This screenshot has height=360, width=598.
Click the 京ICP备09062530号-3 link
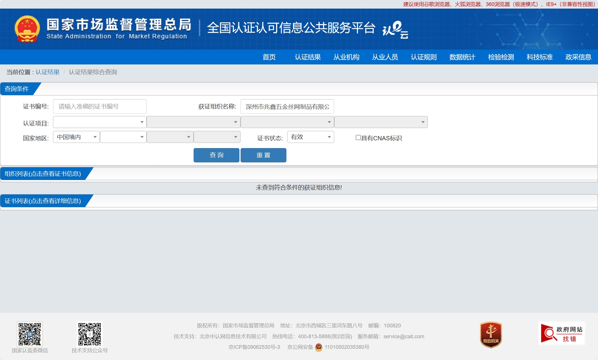(254, 347)
